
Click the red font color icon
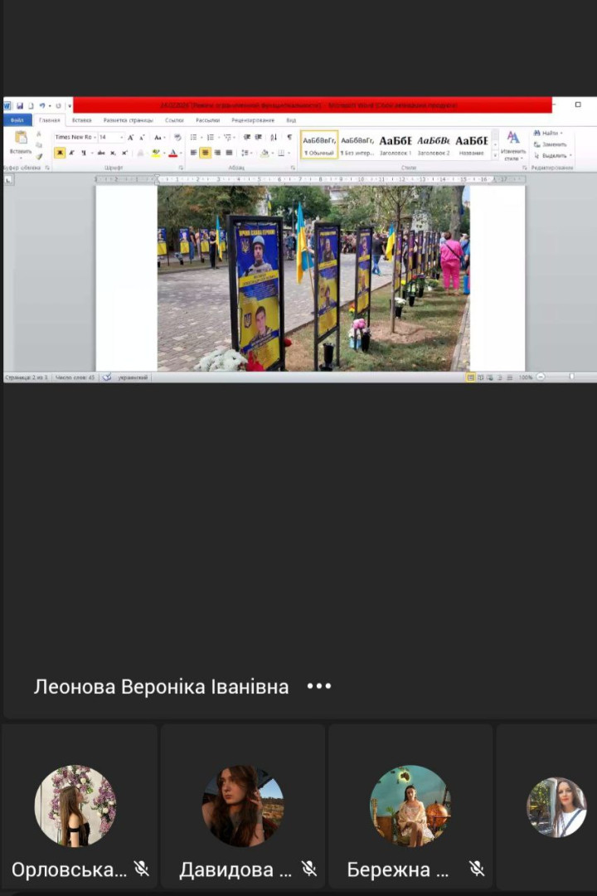click(x=172, y=153)
